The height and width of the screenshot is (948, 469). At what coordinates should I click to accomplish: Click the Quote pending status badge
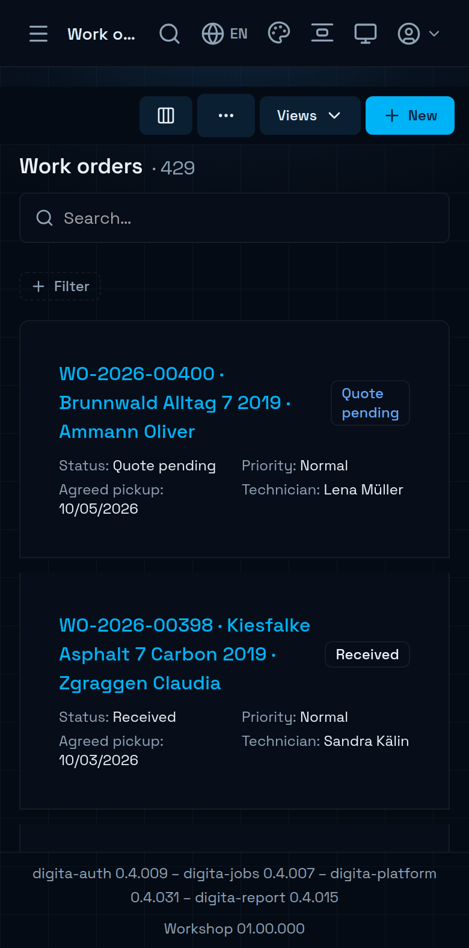point(370,403)
